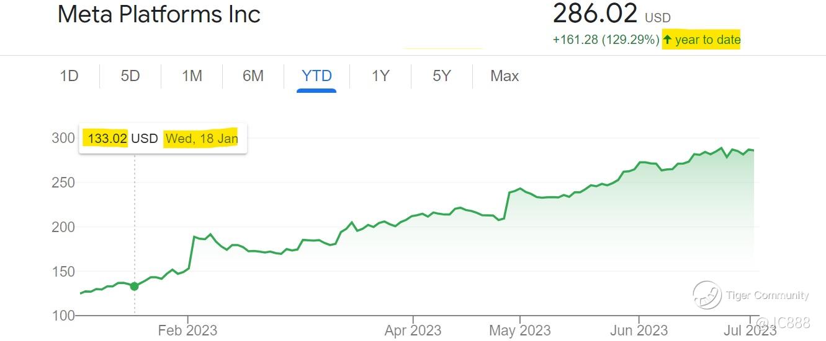Viewport: 826px width, 341px height.
Task: Open the 1Y chart range
Action: point(380,76)
